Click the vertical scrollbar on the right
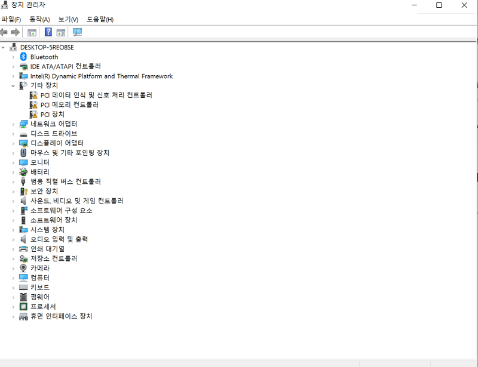 tap(475, 179)
